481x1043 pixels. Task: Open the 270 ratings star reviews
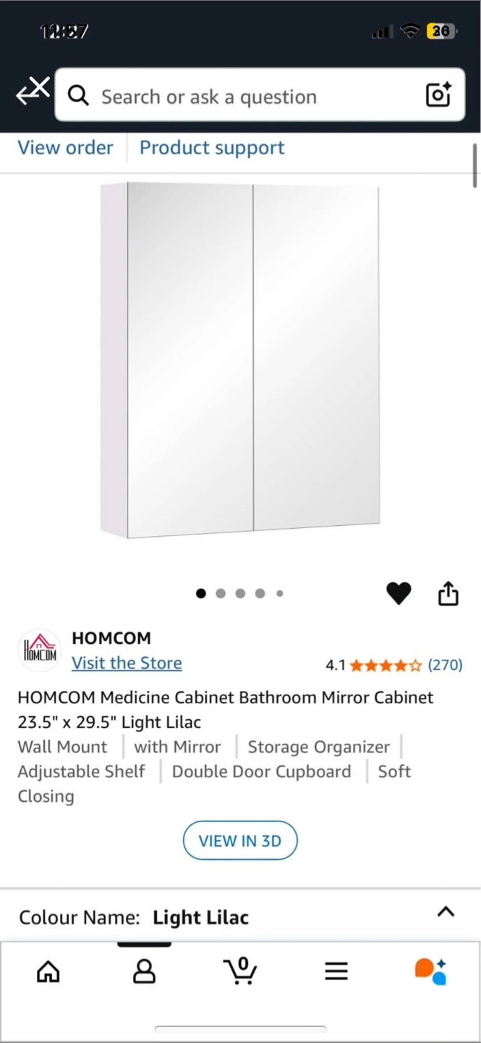(394, 665)
